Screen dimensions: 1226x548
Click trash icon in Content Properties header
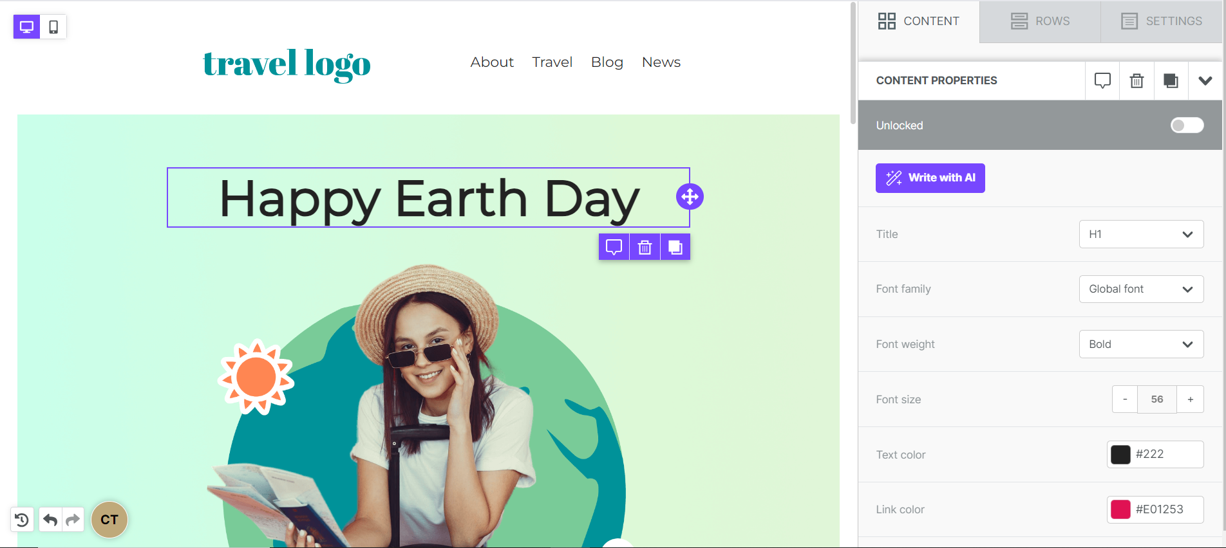[x=1137, y=80]
